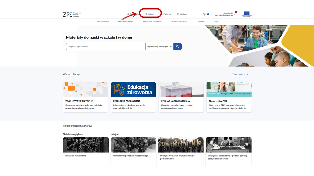Click the double chevron beside Zobacz więcej

click(248, 74)
